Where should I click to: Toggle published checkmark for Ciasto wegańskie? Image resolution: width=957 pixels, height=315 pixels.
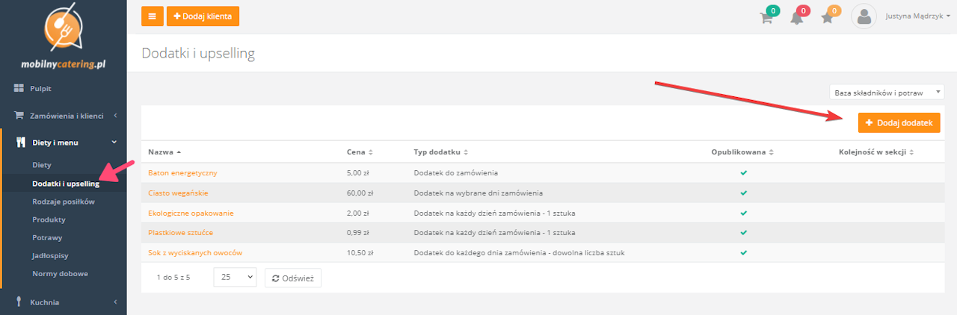tap(743, 193)
